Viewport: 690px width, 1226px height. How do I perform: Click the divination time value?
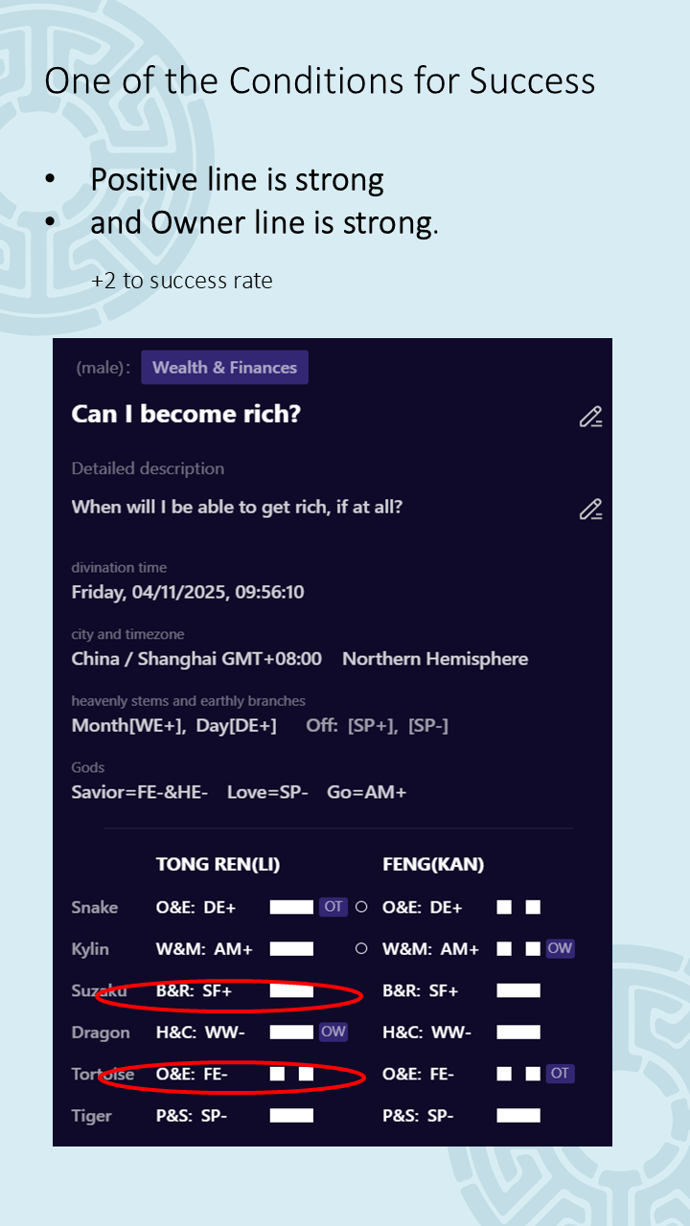[188, 592]
